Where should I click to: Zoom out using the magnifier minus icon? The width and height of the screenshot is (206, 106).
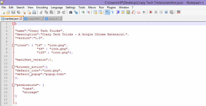(x=88, y=12)
